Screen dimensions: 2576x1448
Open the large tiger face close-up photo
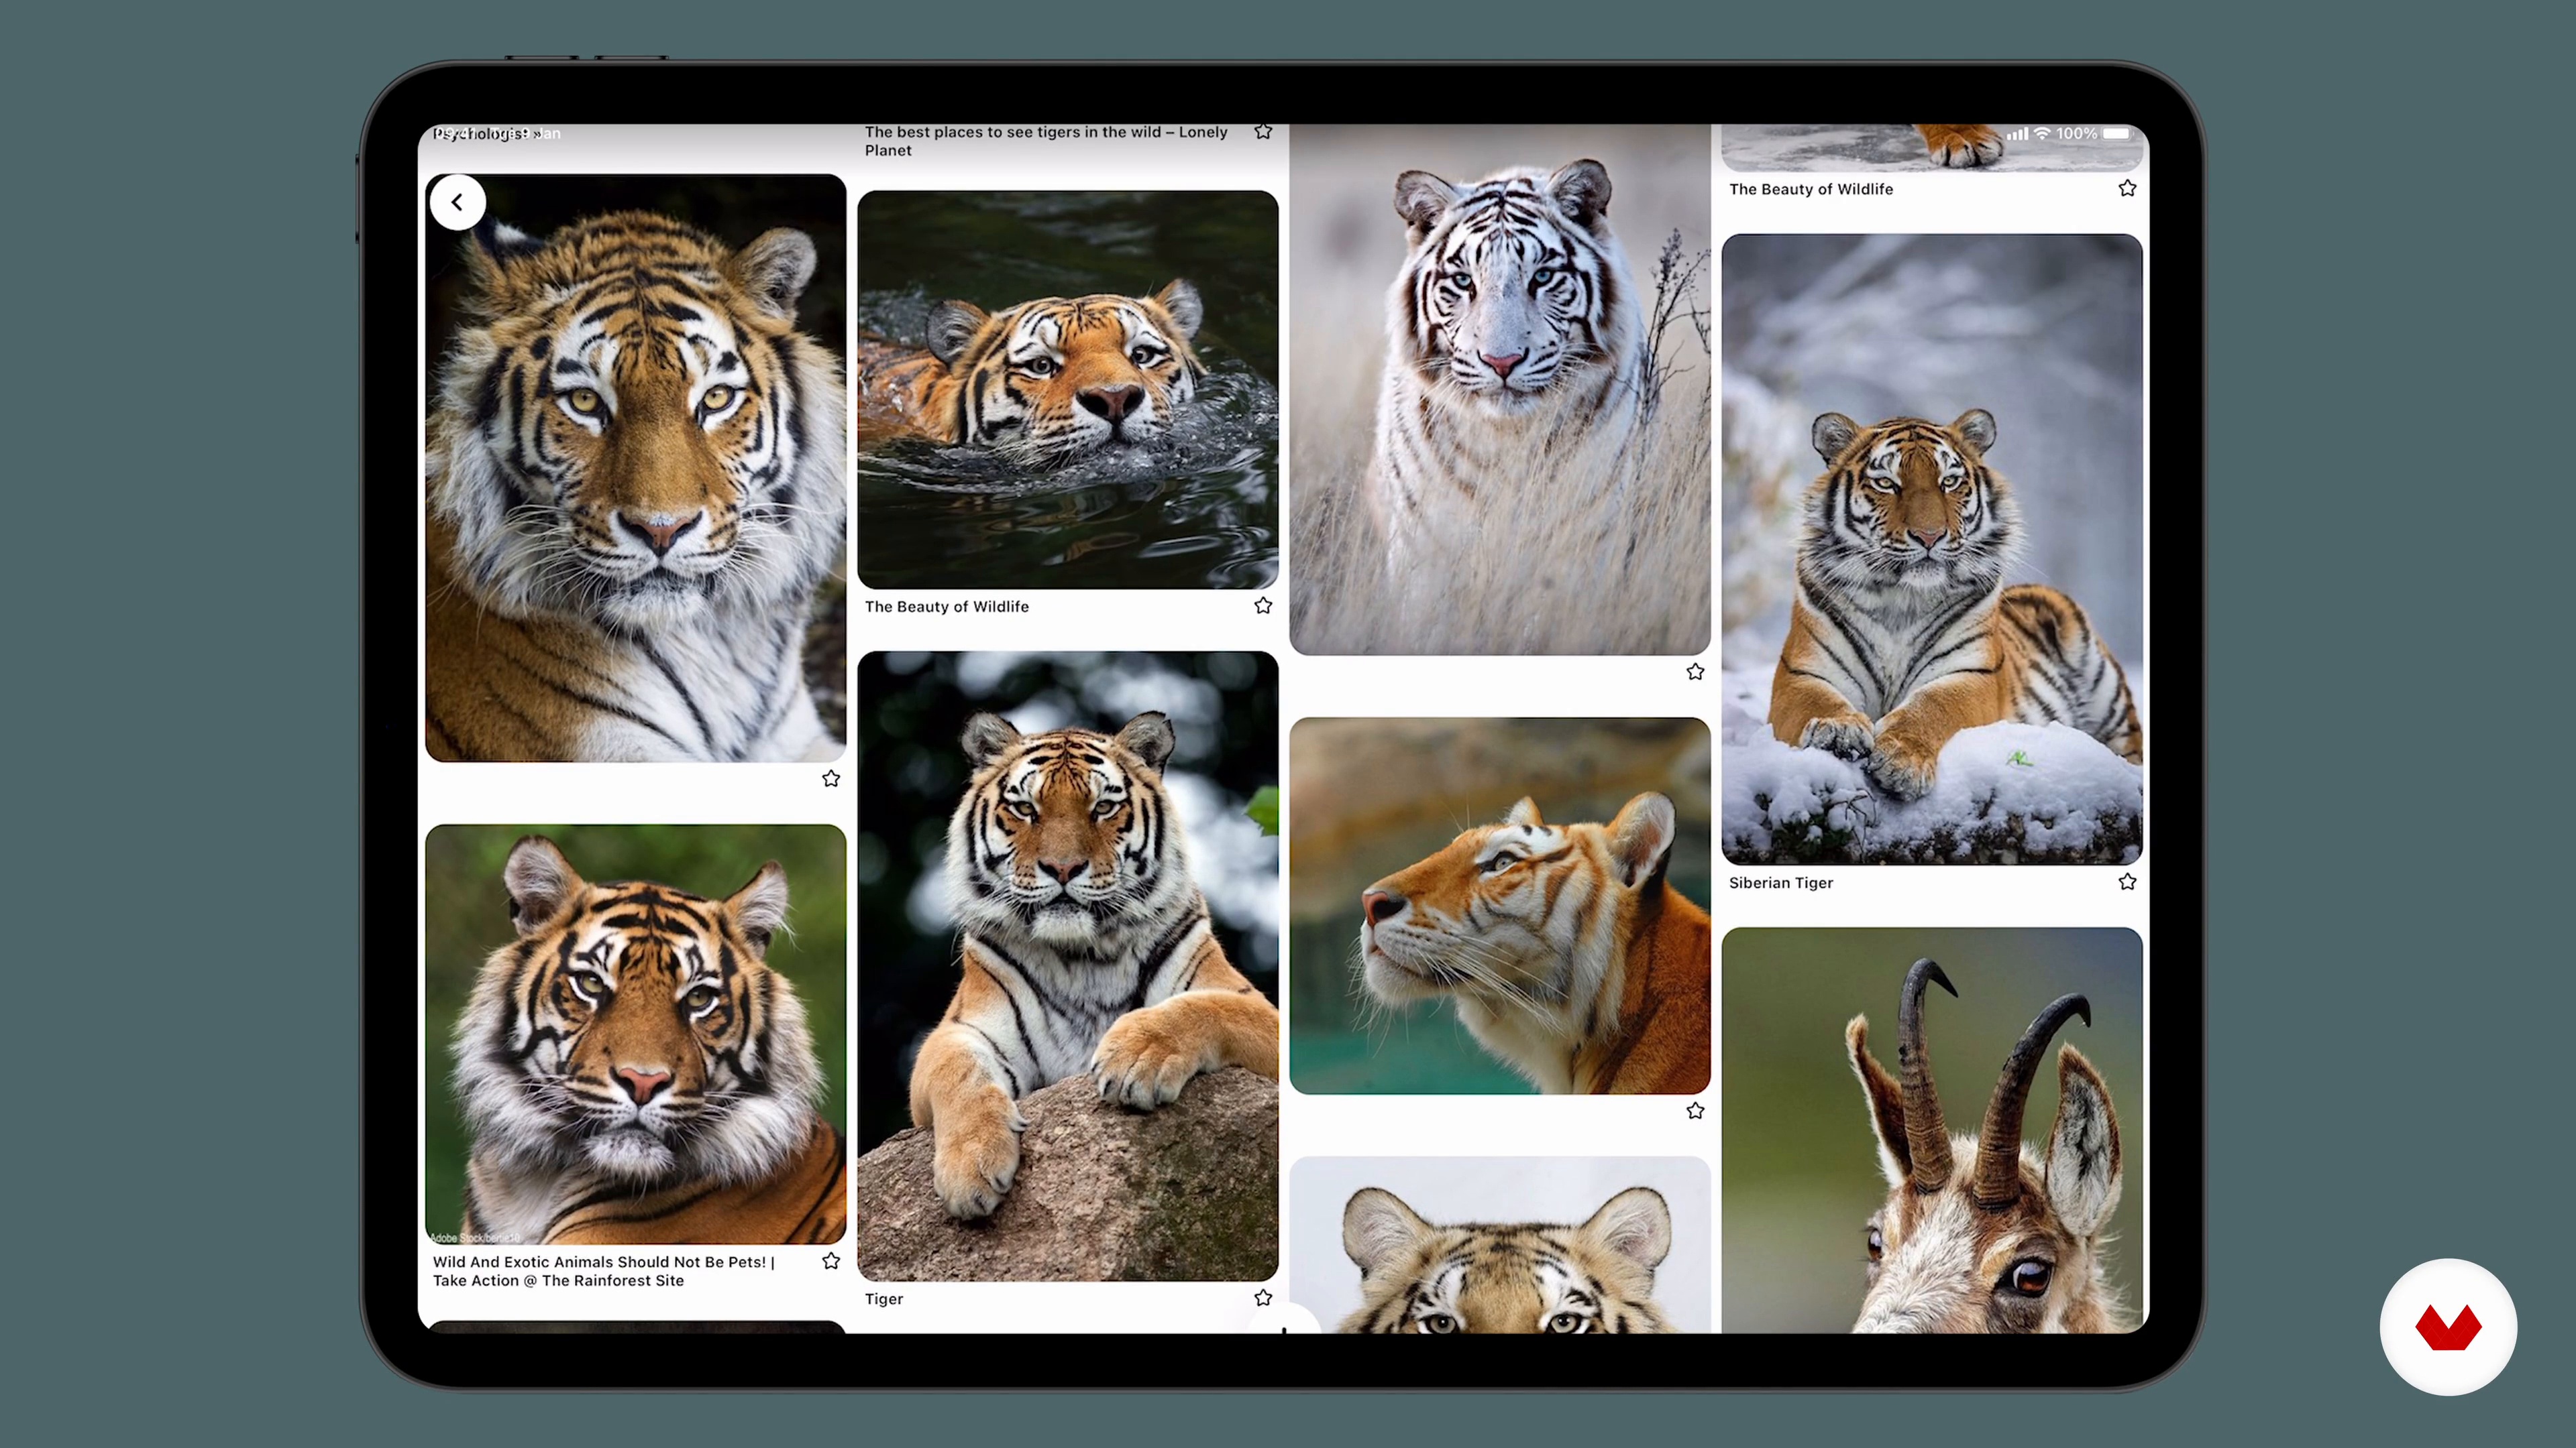[x=635, y=468]
